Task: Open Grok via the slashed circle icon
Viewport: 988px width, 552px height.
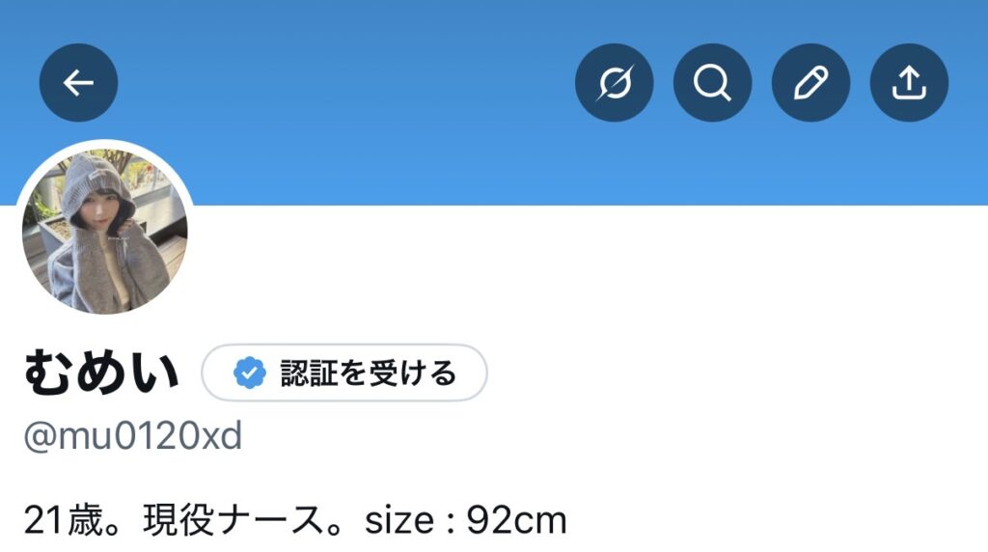Action: (615, 83)
